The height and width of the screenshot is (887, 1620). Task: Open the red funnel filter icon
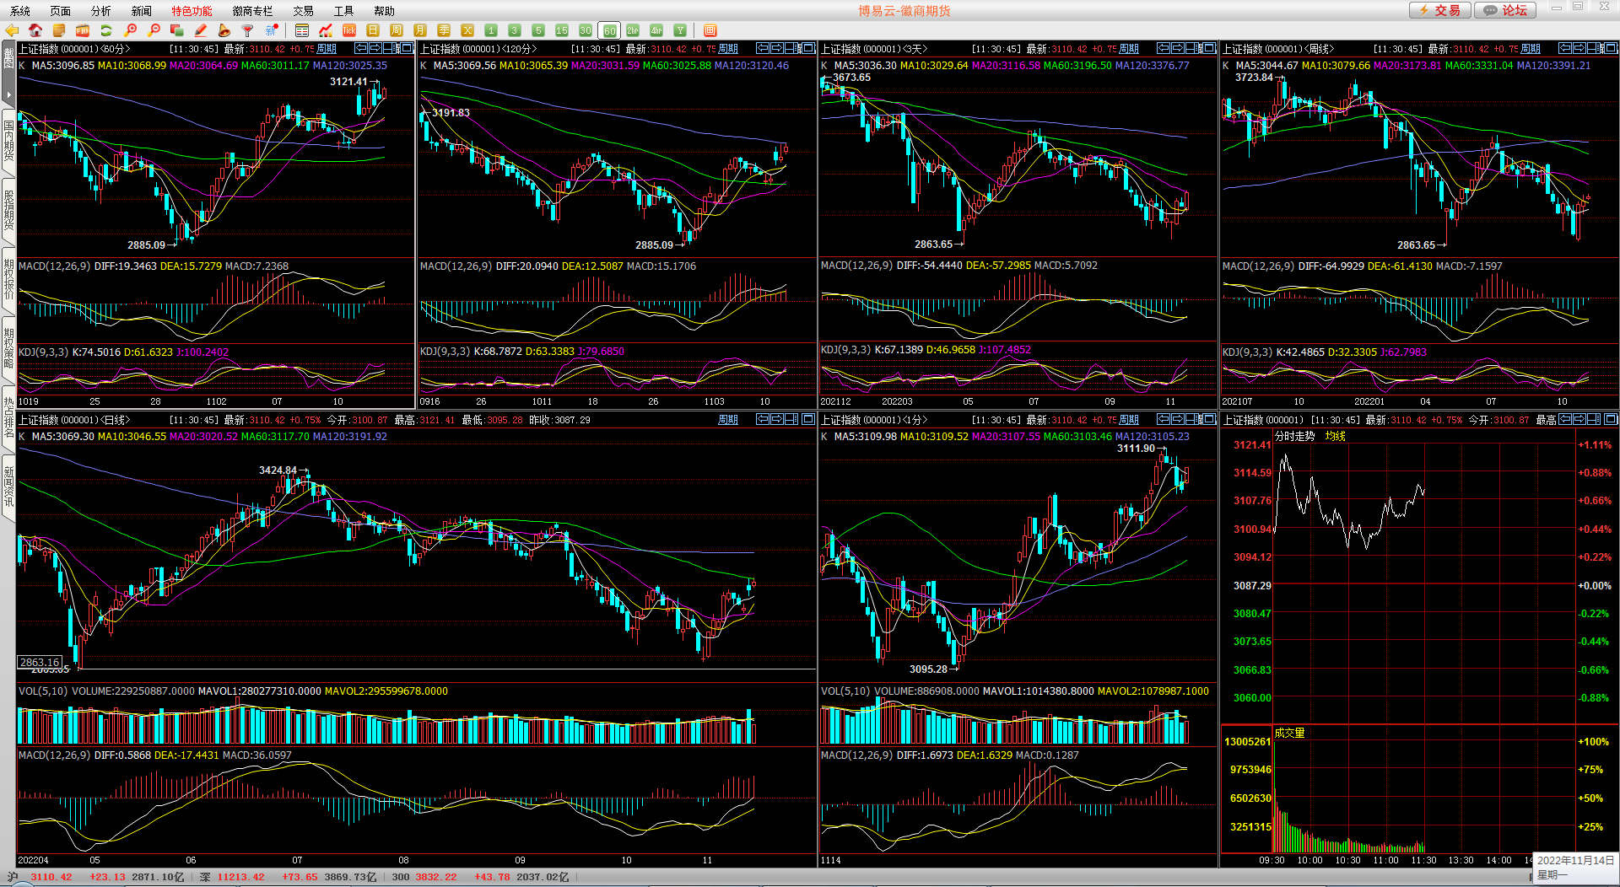(248, 30)
